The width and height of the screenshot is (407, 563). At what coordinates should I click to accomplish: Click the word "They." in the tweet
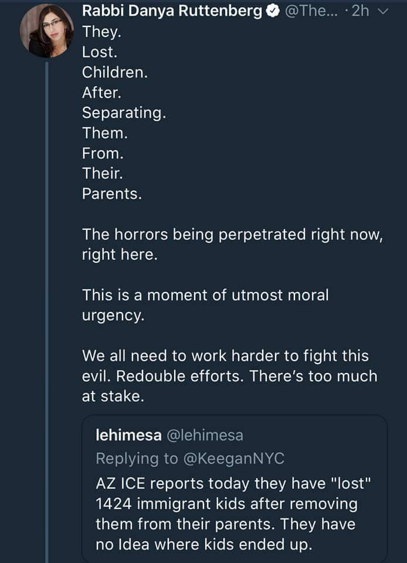coord(99,31)
